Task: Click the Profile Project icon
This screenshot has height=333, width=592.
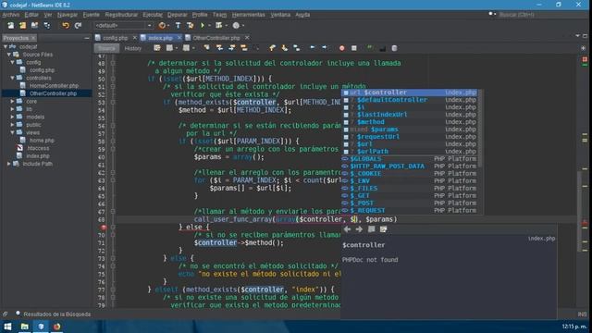Action: point(236,25)
